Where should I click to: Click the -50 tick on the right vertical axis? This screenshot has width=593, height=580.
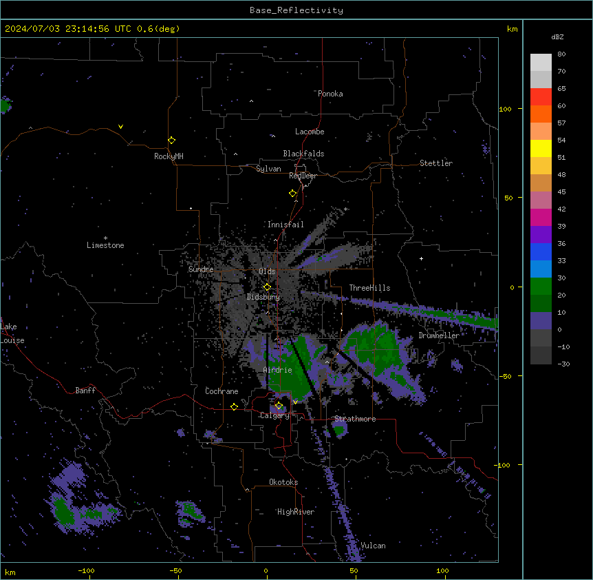click(505, 376)
